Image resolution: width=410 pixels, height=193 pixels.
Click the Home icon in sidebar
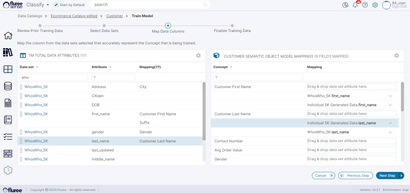pos(8,36)
